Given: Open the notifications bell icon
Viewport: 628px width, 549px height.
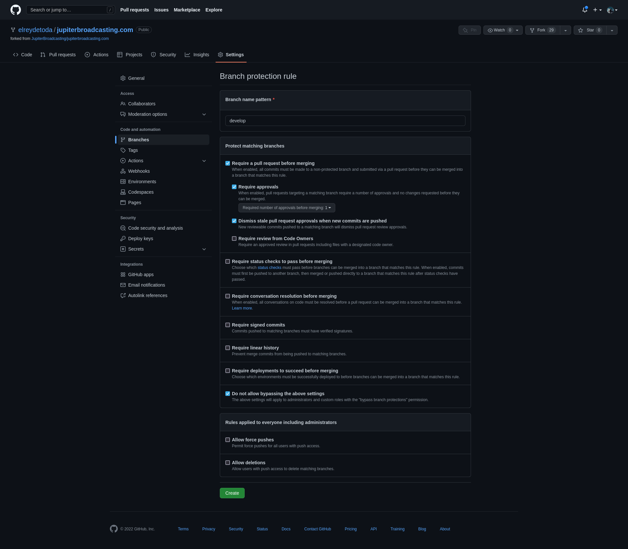Looking at the screenshot, I should (585, 10).
